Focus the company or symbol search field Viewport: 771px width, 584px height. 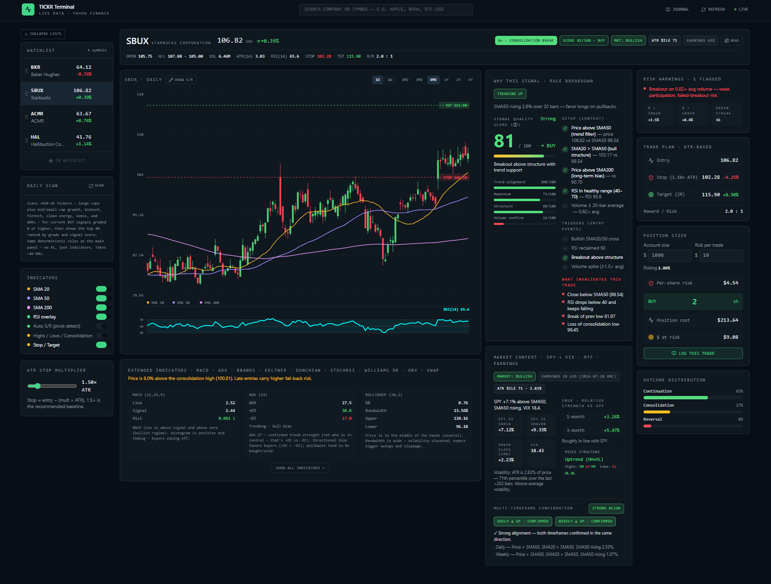pyautogui.click(x=386, y=9)
